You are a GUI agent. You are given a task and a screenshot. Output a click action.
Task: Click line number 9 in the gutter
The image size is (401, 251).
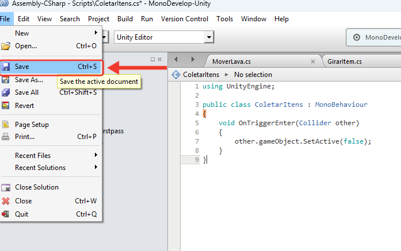click(197, 160)
